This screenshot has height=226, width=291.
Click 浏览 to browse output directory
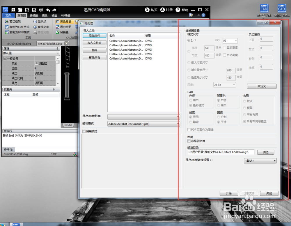pos(266,152)
